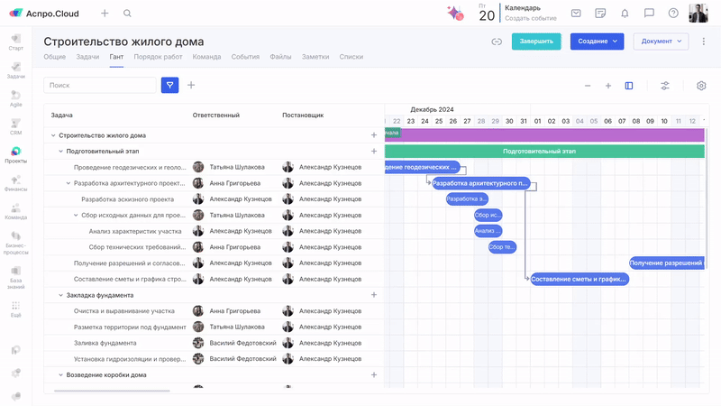Copy project link via chain icon

coord(497,42)
